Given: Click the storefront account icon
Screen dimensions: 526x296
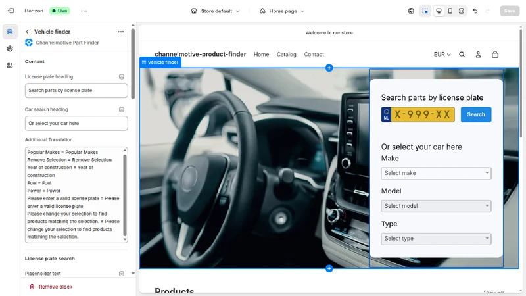Looking at the screenshot, I should click(x=479, y=55).
